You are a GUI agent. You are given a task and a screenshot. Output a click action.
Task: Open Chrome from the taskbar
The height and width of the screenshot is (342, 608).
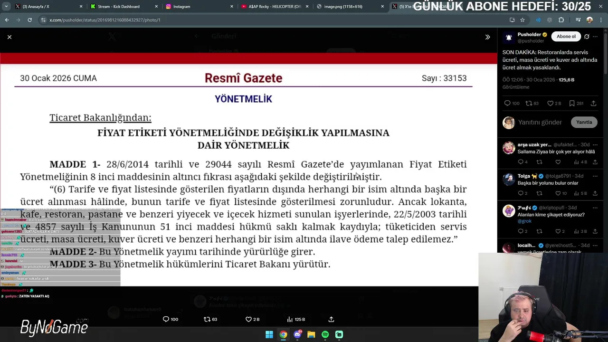pyautogui.click(x=283, y=334)
